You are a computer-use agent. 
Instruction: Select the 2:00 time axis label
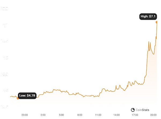(x=43, y=115)
